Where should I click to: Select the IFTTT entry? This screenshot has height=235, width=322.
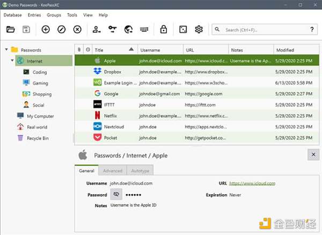(197, 105)
